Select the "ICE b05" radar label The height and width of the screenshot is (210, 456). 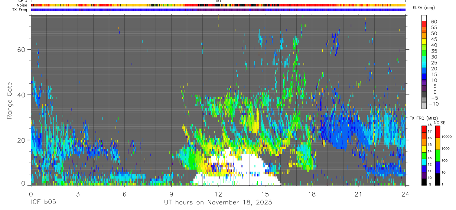(x=44, y=203)
